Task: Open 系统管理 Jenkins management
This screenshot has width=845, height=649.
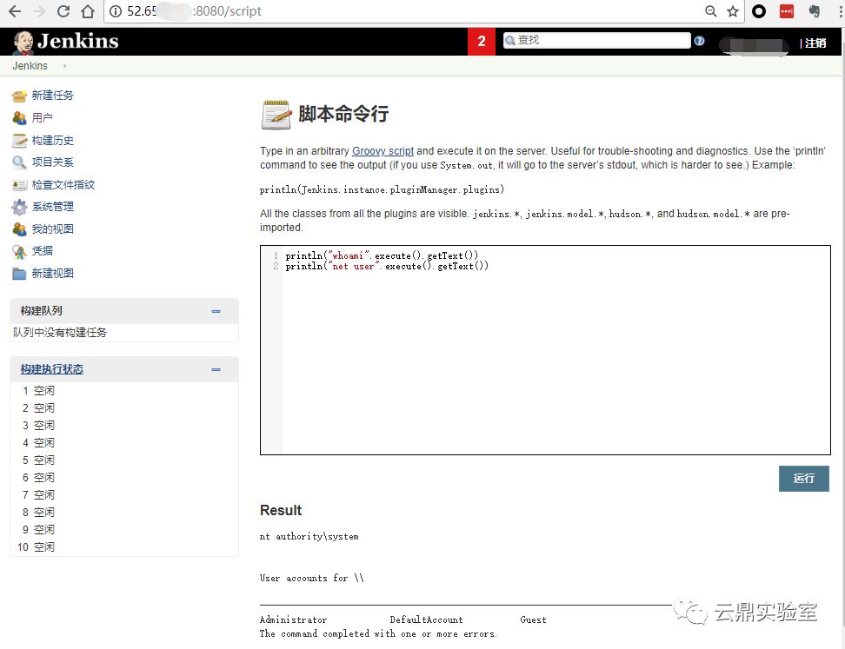Action: [55, 207]
